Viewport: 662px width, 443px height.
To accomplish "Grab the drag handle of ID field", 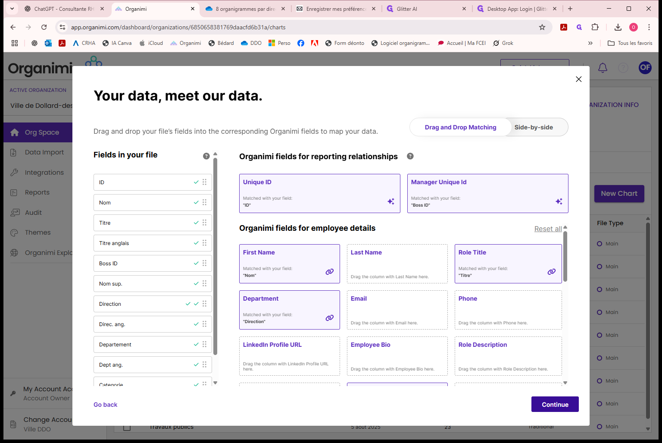I will (205, 182).
